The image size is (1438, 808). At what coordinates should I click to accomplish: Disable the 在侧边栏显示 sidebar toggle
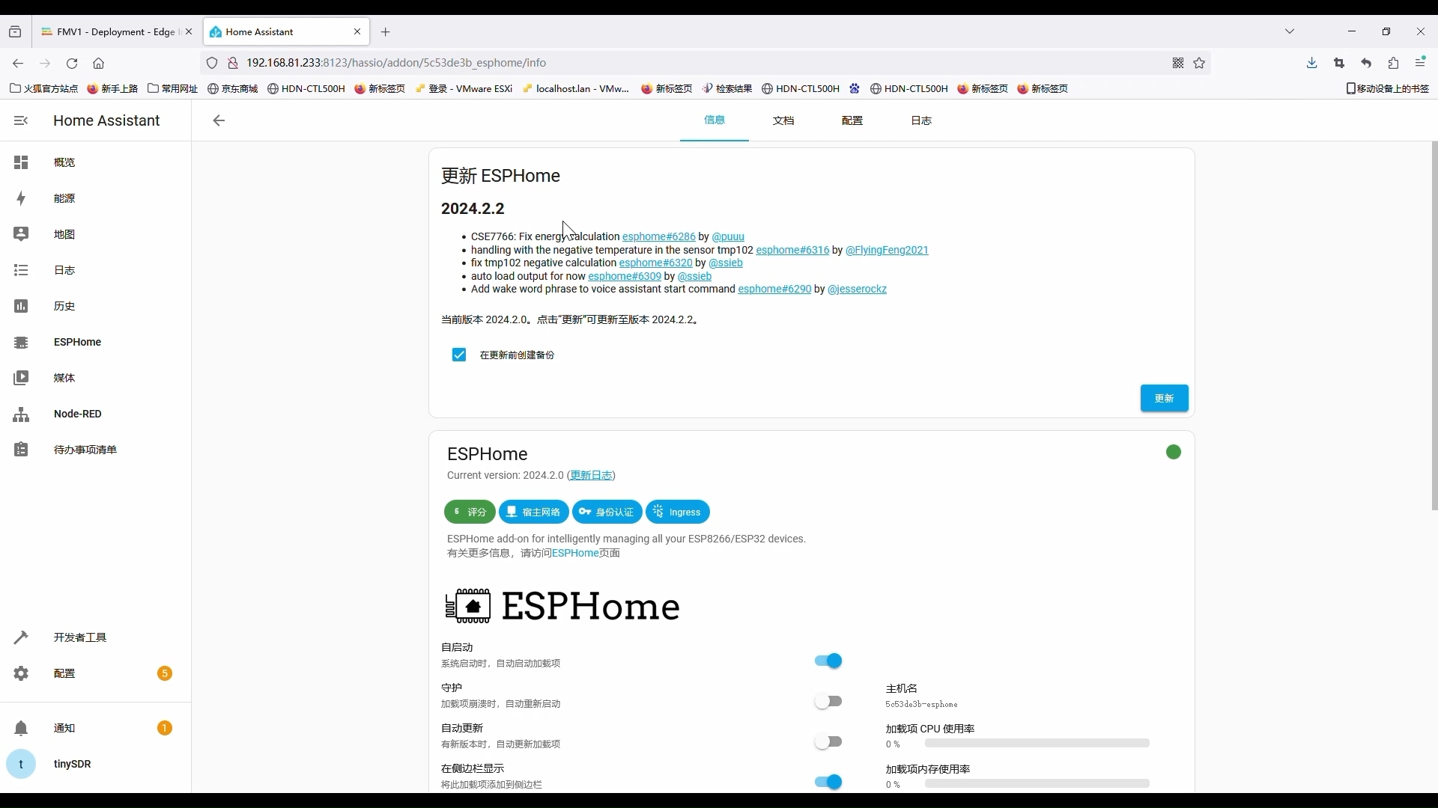828,782
